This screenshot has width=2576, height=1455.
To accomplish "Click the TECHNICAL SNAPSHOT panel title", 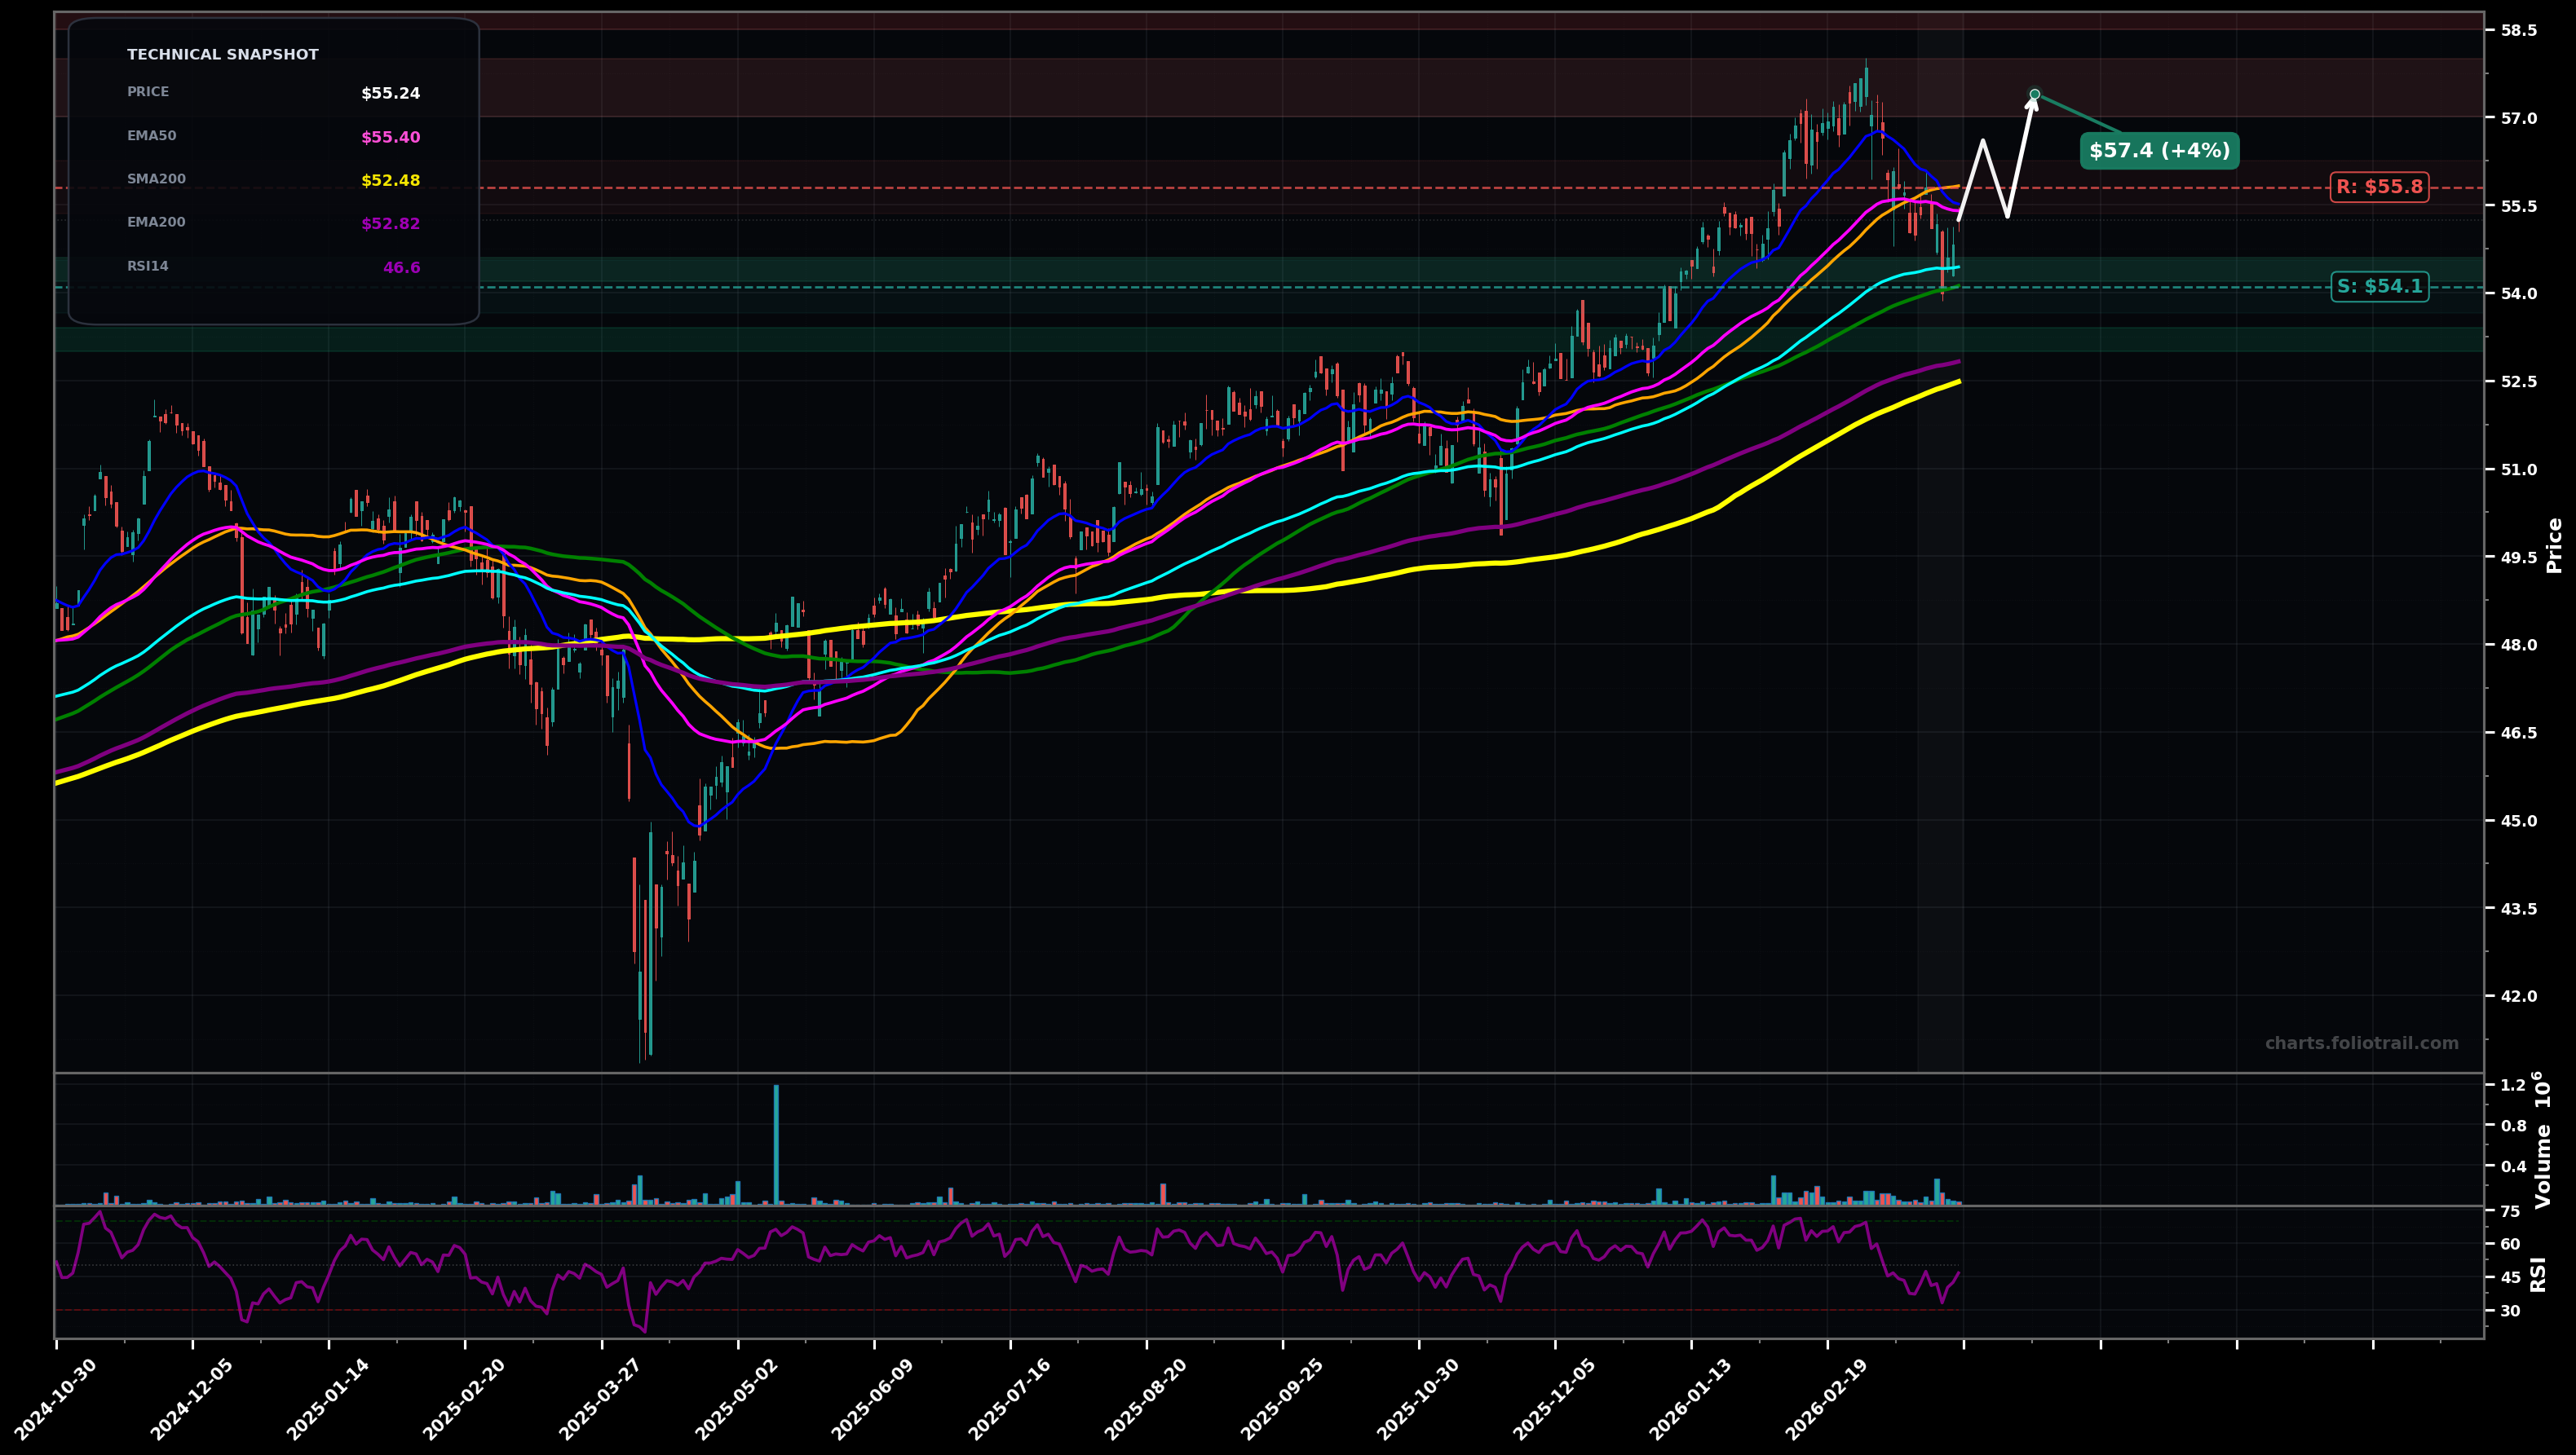I will click(222, 54).
